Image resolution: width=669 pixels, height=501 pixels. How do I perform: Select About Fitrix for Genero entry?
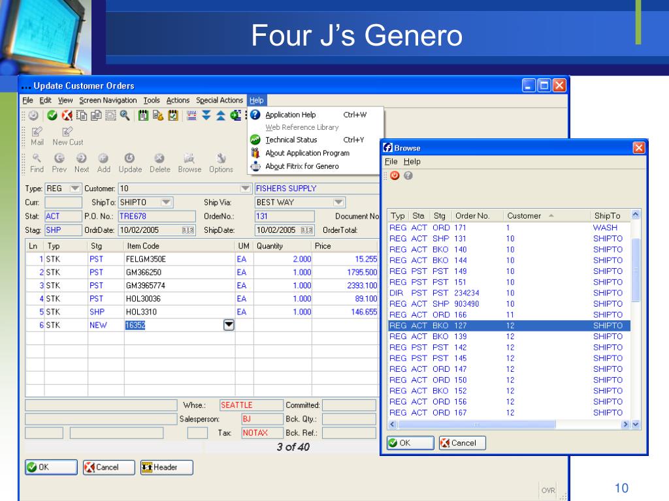(316, 166)
